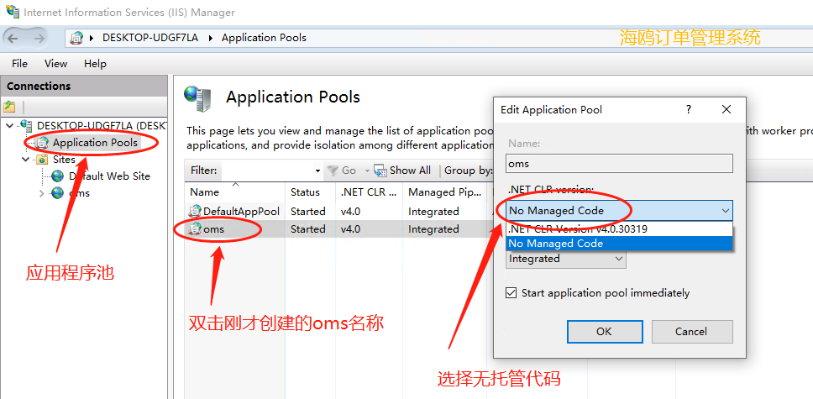This screenshot has width=813, height=399.
Task: Click the Default Web Site globe icon
Action: (x=58, y=176)
